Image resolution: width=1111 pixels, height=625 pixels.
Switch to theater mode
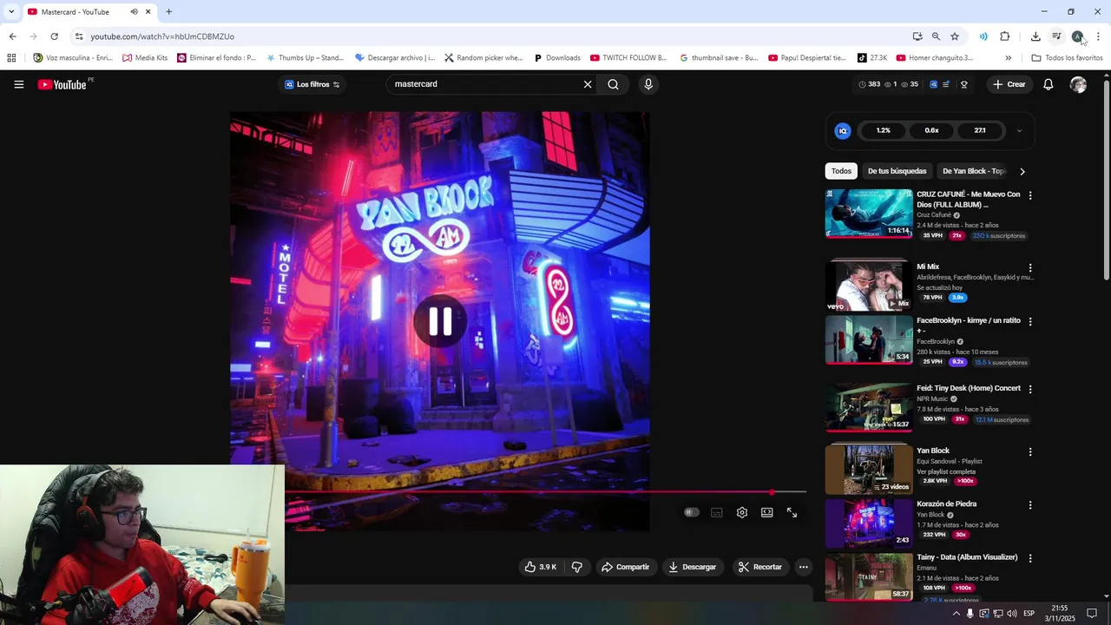(767, 512)
